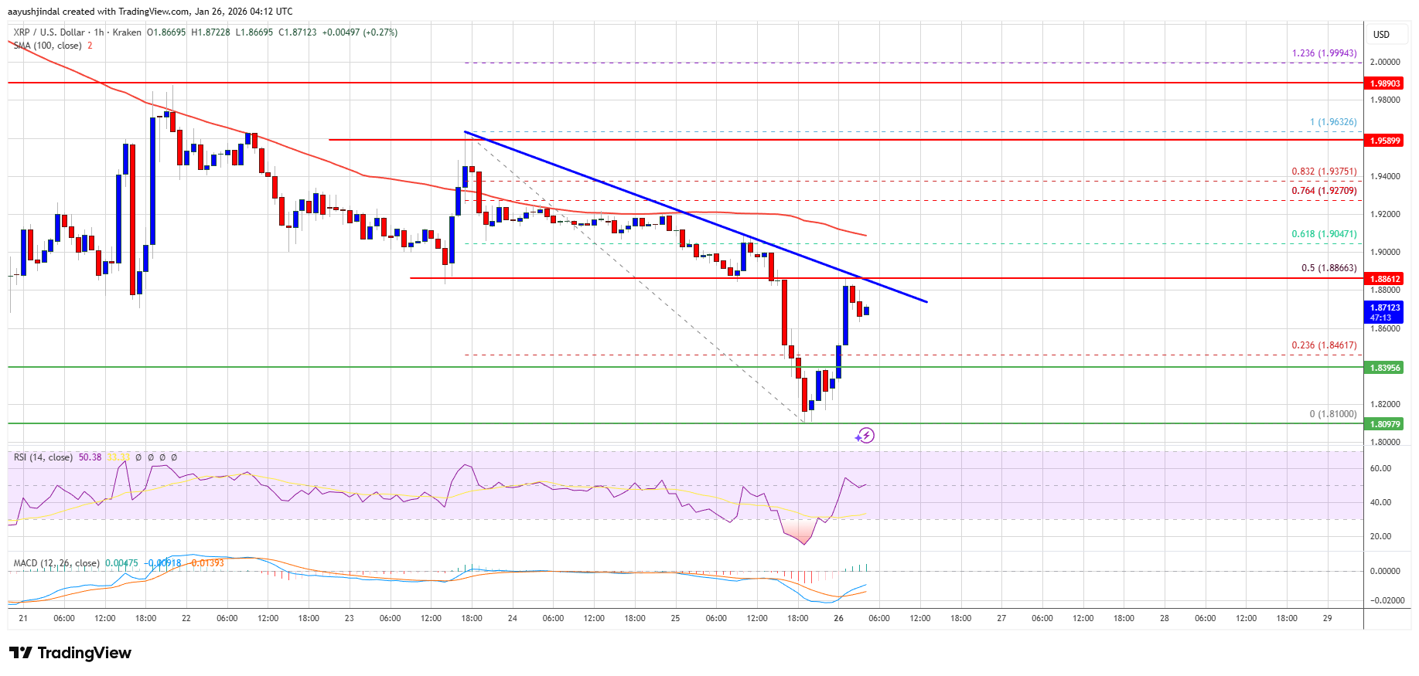Click the green 1.83956 support price label
Image resolution: width=1419 pixels, height=676 pixels.
coord(1385,368)
